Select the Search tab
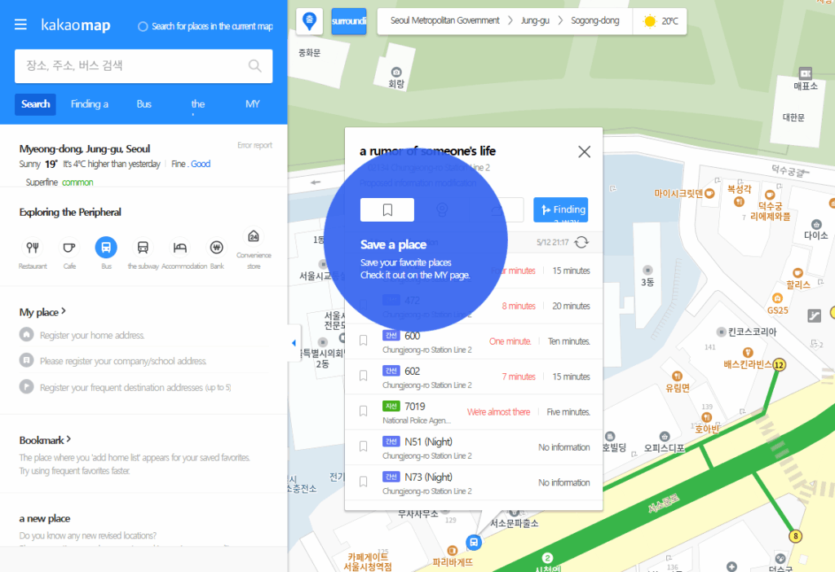Viewport: 835px width, 572px height. [x=36, y=104]
